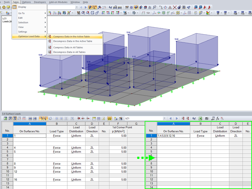
Task: Open the load case combo box arrow in top toolbar
Action: coord(77,7)
